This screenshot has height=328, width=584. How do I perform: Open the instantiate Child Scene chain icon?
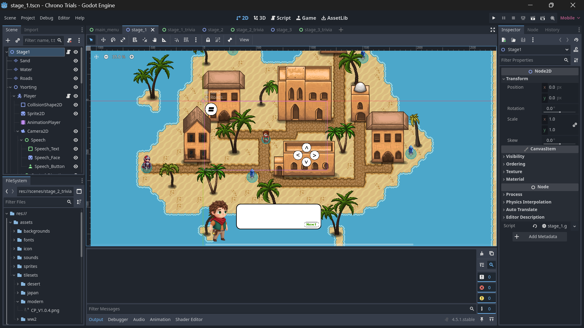[x=17, y=40]
